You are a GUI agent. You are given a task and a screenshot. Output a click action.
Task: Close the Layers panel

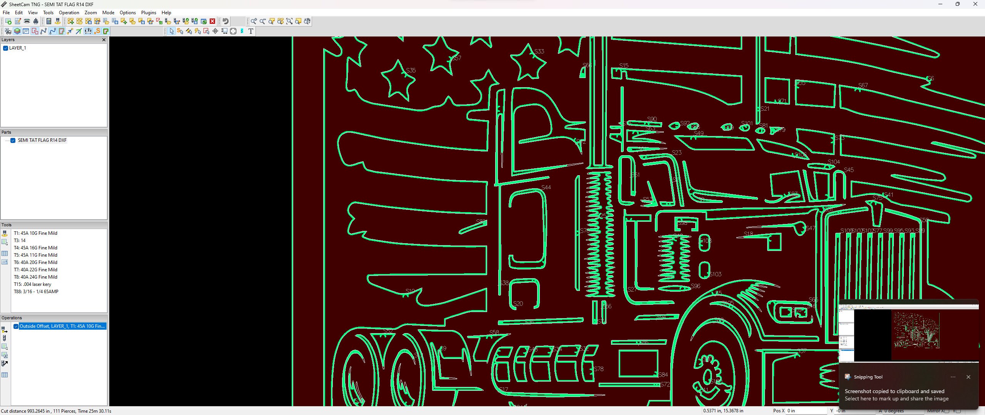104,40
